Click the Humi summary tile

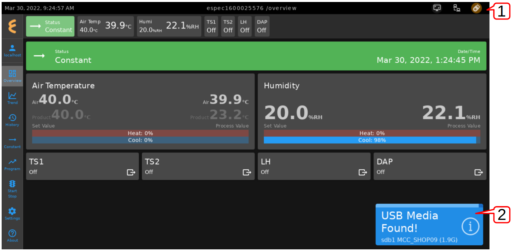coord(169,26)
